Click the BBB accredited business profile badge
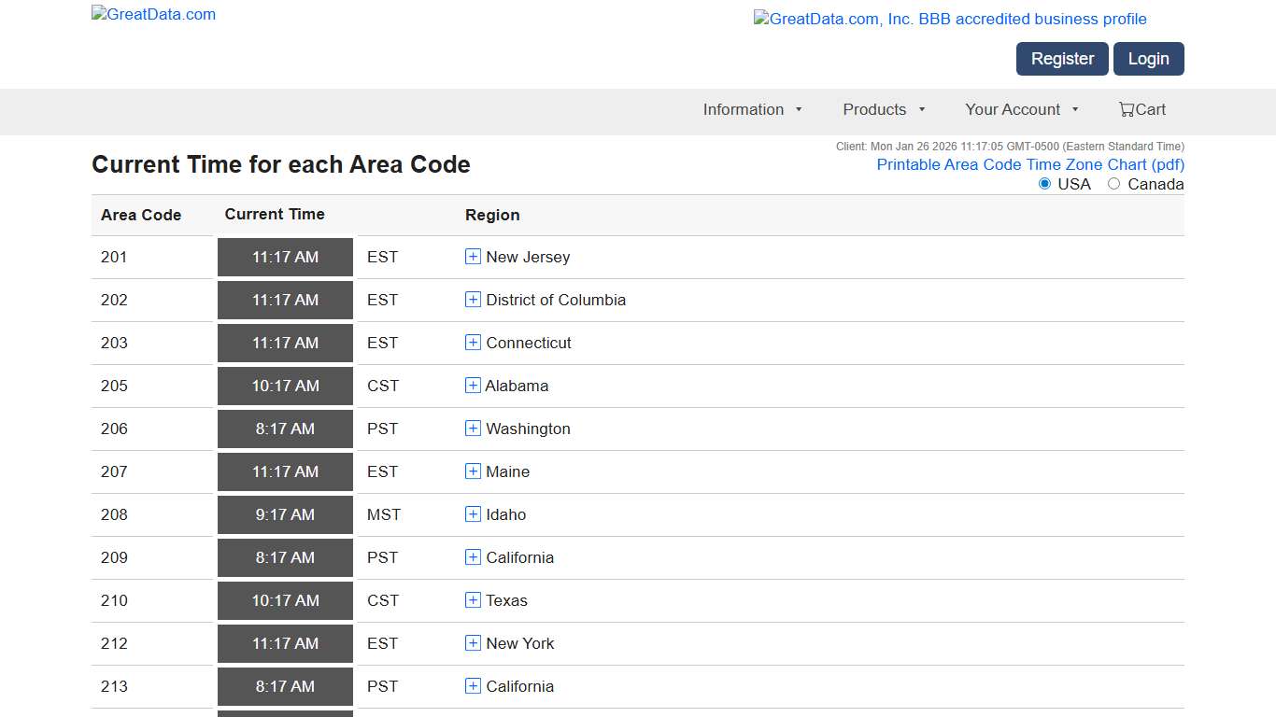The width and height of the screenshot is (1276, 717). (949, 19)
